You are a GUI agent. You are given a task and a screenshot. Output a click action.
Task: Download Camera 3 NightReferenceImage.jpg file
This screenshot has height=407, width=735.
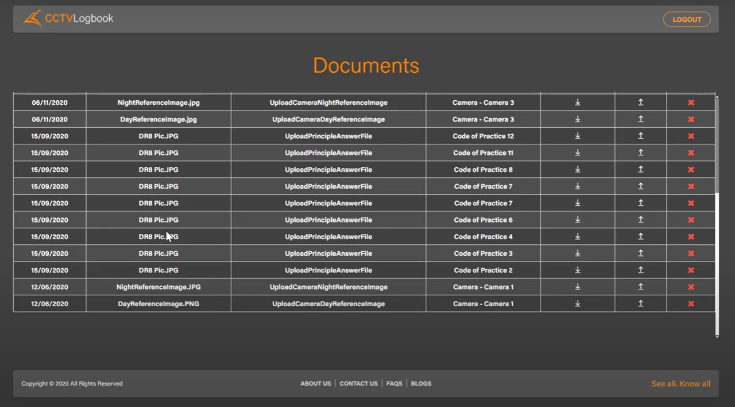578,103
